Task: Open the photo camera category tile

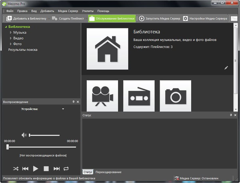Action: pyautogui.click(x=175, y=95)
